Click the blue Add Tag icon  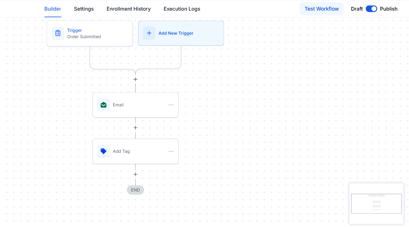103,151
